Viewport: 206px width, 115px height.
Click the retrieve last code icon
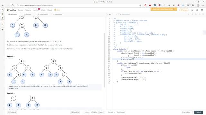[x=192, y=14]
